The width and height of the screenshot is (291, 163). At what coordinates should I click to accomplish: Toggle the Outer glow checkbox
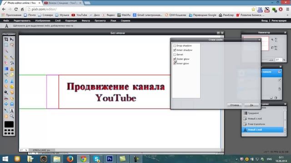[x=175, y=59]
